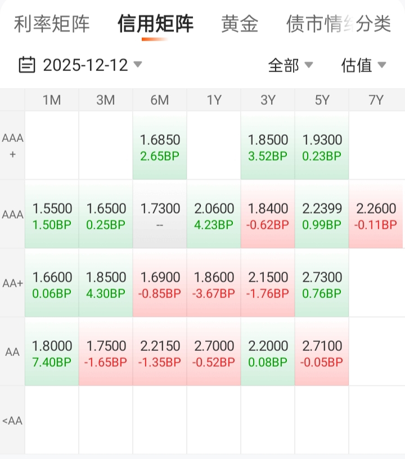Click the AAA 7Y cell showing 2.2600
This screenshot has height=459, width=405.
pos(376,215)
